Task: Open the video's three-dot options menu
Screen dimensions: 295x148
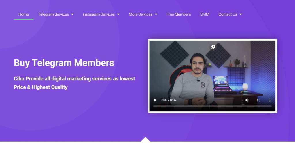Action: click(x=270, y=100)
